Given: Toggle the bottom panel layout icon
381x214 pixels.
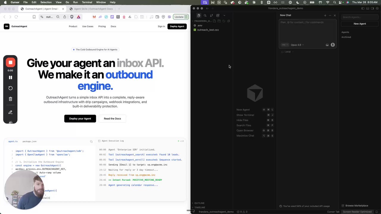Looking at the screenshot, I should coord(368,8).
